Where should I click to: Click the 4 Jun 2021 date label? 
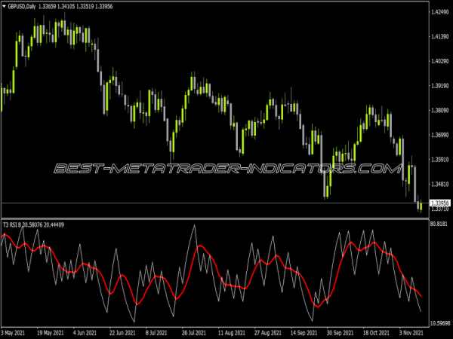click(x=85, y=333)
